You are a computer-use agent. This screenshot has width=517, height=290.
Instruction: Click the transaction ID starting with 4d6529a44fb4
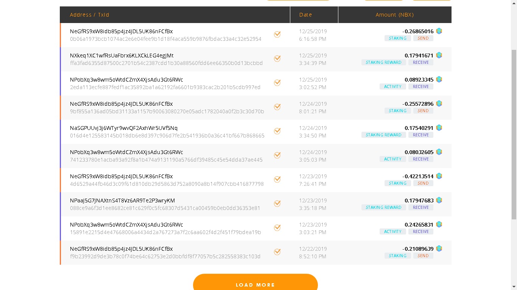tap(167, 184)
